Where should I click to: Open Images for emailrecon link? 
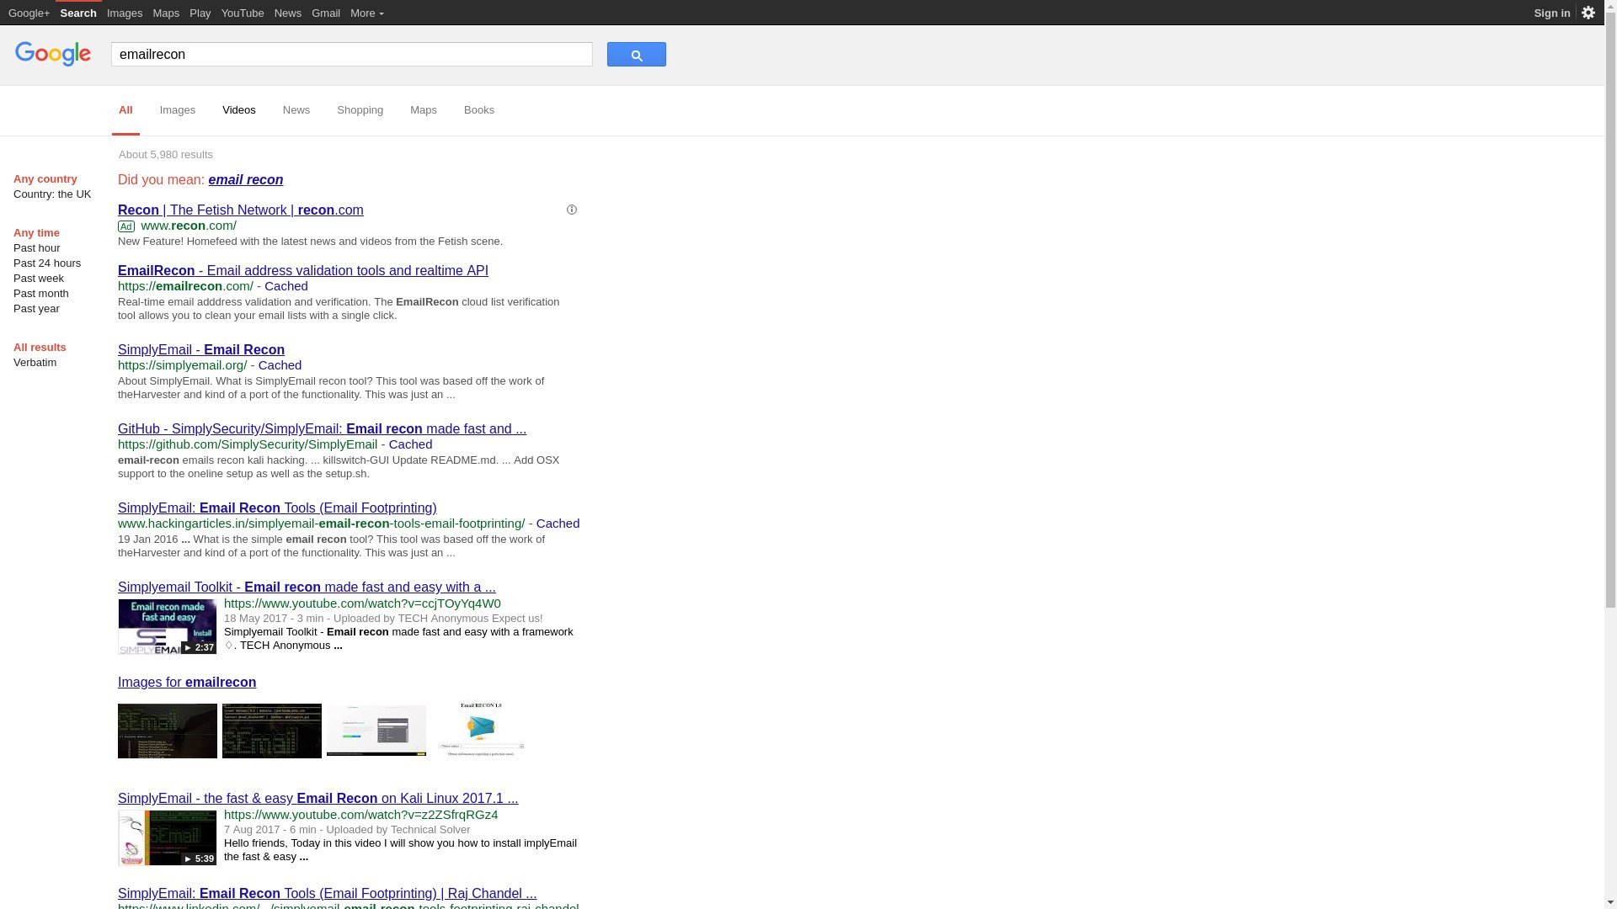pos(187,682)
